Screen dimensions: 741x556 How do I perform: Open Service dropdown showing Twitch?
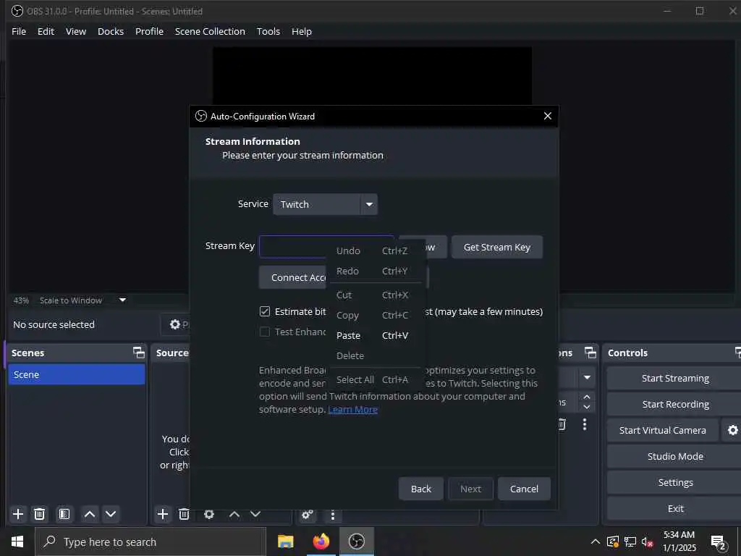(325, 204)
